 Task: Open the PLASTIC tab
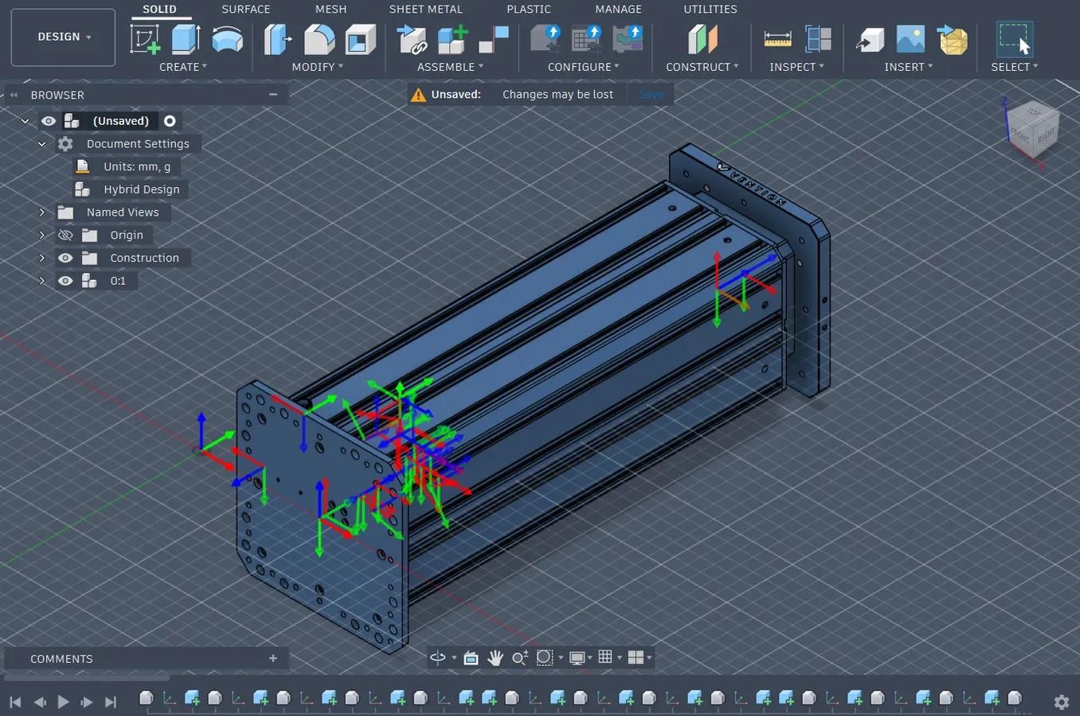(529, 10)
